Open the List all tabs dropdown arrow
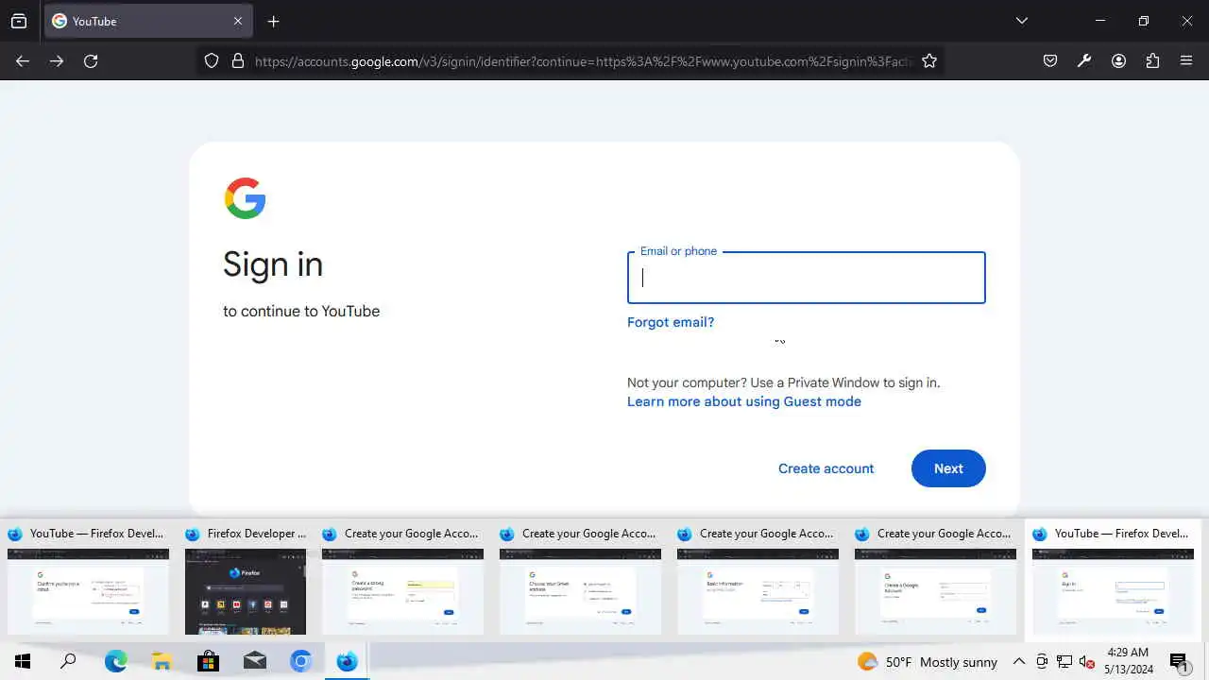1209x680 pixels. [x=1021, y=21]
